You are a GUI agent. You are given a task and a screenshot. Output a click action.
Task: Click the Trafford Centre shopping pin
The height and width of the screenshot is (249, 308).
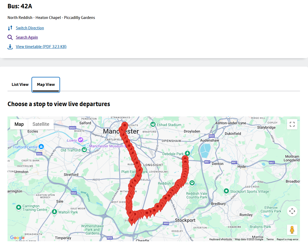pyautogui.click(x=41, y=147)
